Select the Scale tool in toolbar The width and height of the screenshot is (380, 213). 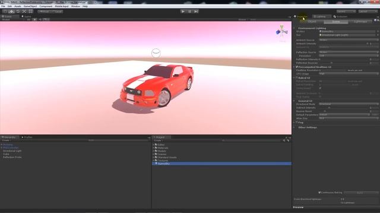(x=24, y=11)
